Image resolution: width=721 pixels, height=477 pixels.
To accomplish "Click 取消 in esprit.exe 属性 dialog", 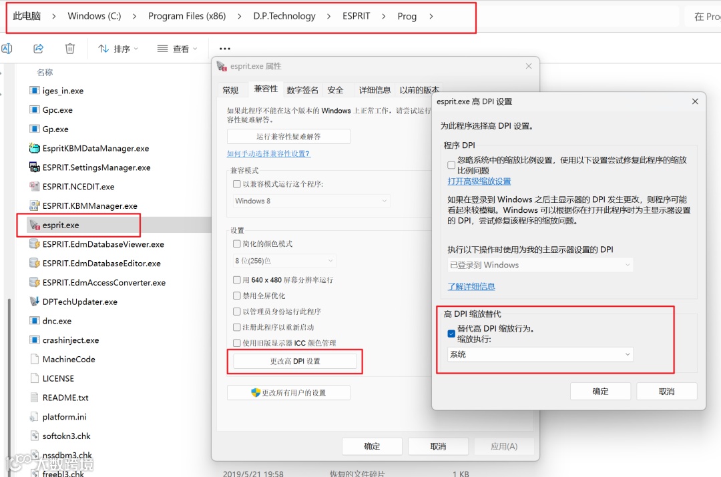I will (438, 446).
